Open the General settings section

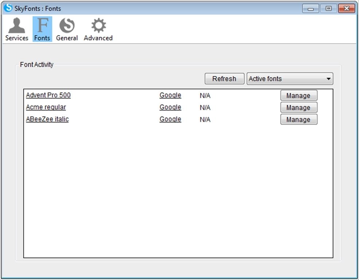[x=67, y=29]
